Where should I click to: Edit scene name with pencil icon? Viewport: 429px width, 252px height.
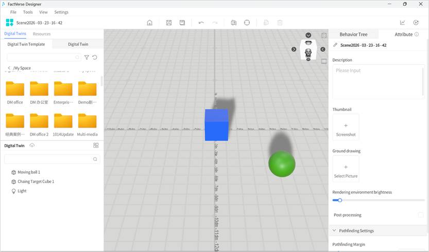[x=335, y=45]
